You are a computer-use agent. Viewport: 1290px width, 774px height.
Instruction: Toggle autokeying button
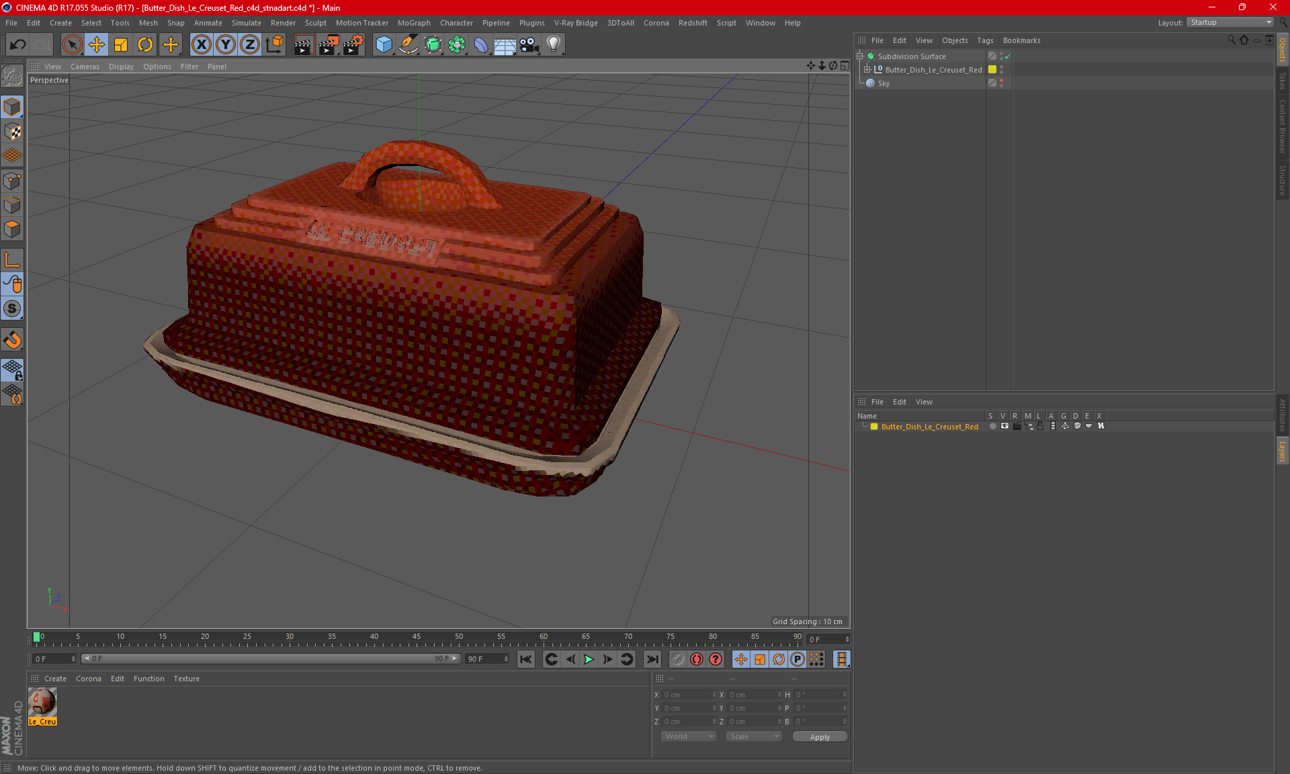697,659
